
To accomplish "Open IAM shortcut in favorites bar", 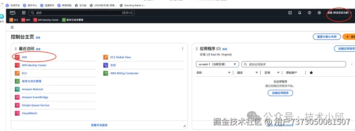I will tap(26, 20).
